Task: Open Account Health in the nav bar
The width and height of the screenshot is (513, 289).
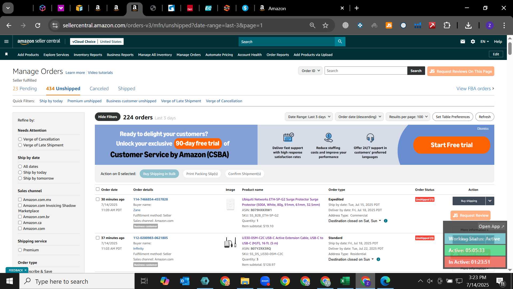Action: tap(250, 55)
